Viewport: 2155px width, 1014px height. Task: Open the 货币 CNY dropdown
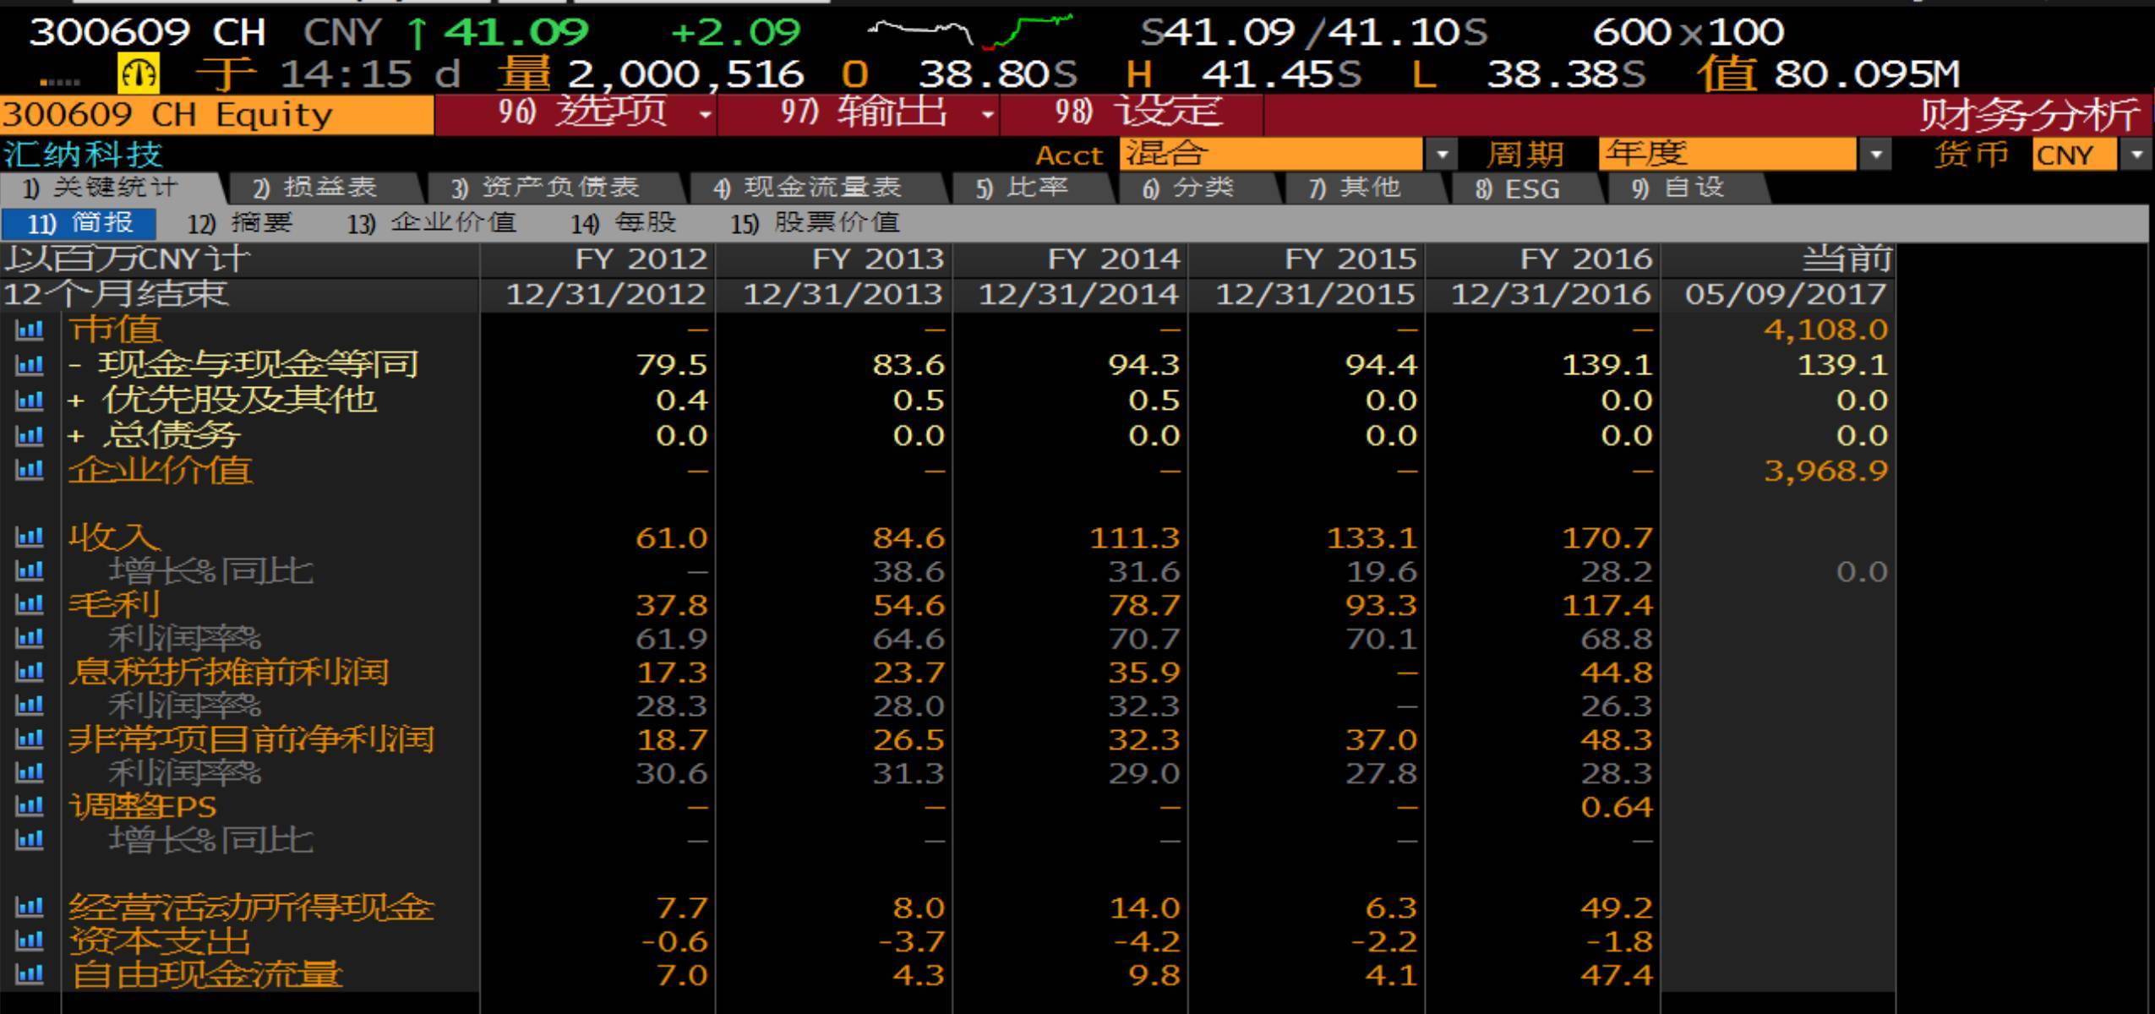(2137, 155)
